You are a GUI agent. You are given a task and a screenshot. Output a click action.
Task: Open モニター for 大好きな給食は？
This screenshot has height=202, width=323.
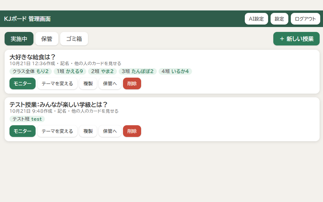[x=23, y=83]
